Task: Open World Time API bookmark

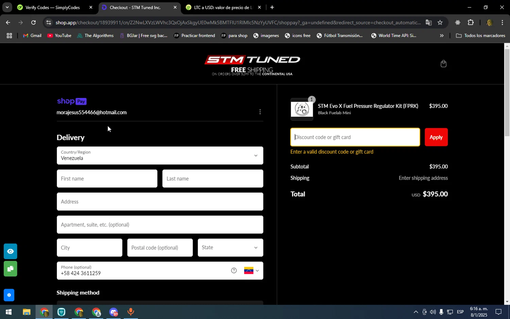Action: [x=394, y=35]
